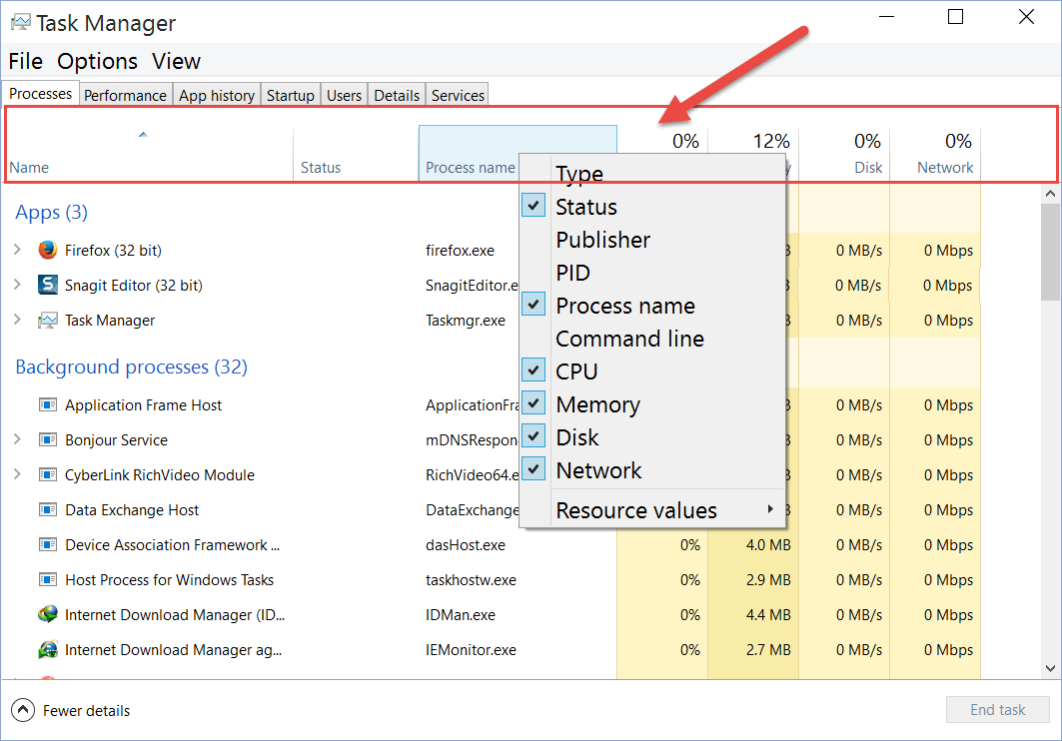Uncheck the Status column option
This screenshot has width=1062, height=741.
(532, 205)
